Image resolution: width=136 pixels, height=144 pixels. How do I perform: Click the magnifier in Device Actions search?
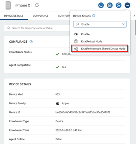pyautogui.click(x=78, y=24)
